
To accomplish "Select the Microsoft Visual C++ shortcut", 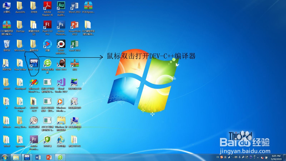I will click(34, 85).
